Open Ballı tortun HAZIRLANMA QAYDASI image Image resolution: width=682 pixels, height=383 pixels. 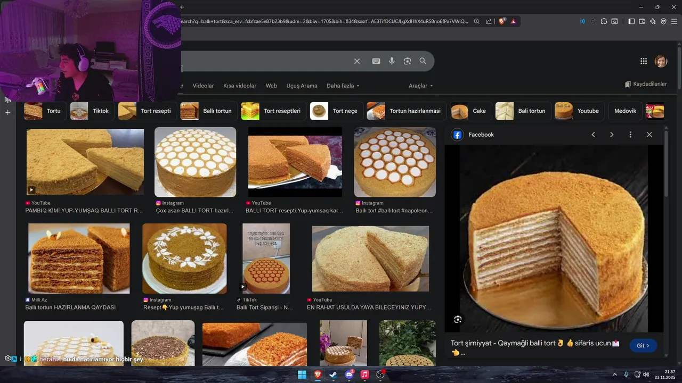(79, 259)
